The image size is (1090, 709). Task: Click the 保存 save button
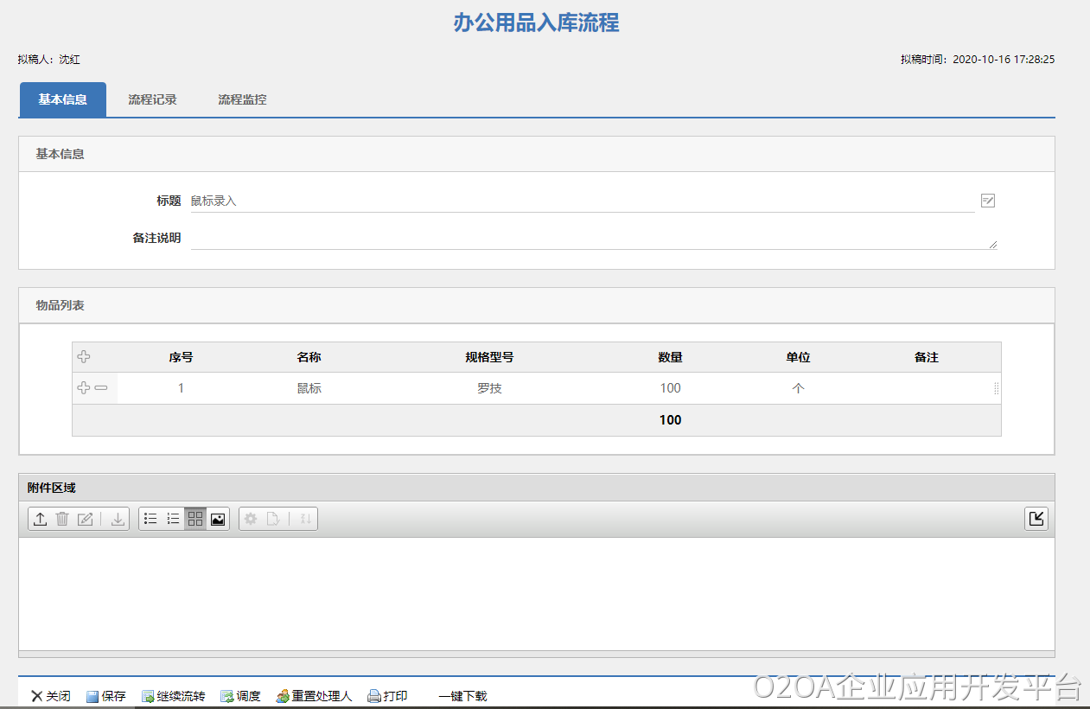[x=105, y=696]
